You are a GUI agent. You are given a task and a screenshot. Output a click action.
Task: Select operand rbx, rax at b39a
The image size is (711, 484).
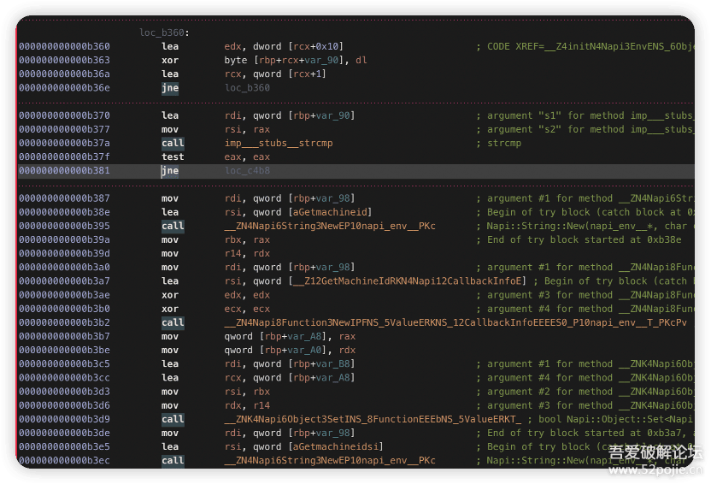pos(247,239)
